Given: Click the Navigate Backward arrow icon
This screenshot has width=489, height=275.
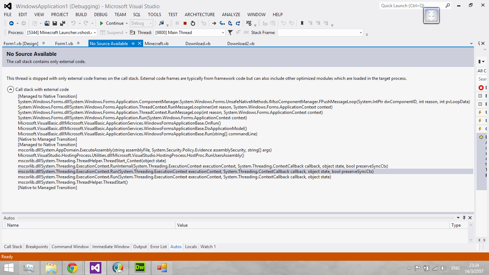Looking at the screenshot, I should pos(11,23).
